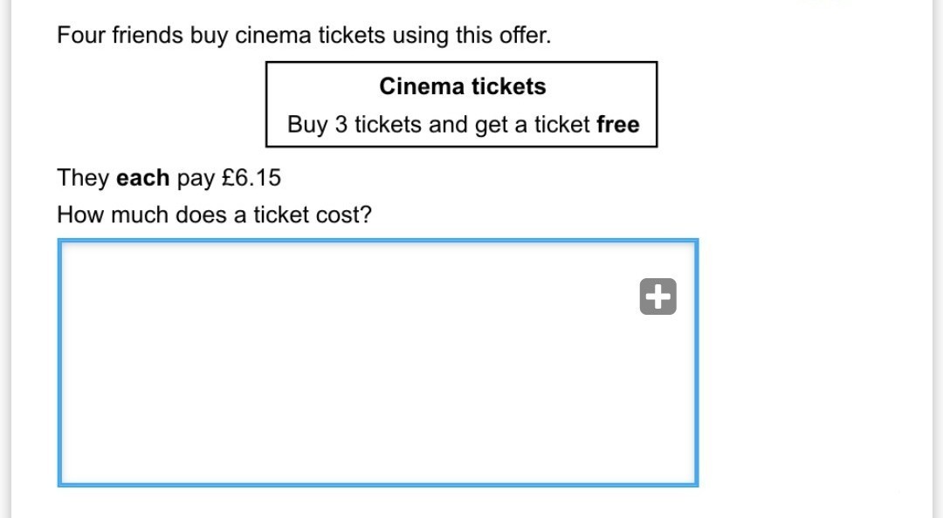Screen dimensions: 943x518
Task: Click the center of the empty answer area
Action: 377,363
